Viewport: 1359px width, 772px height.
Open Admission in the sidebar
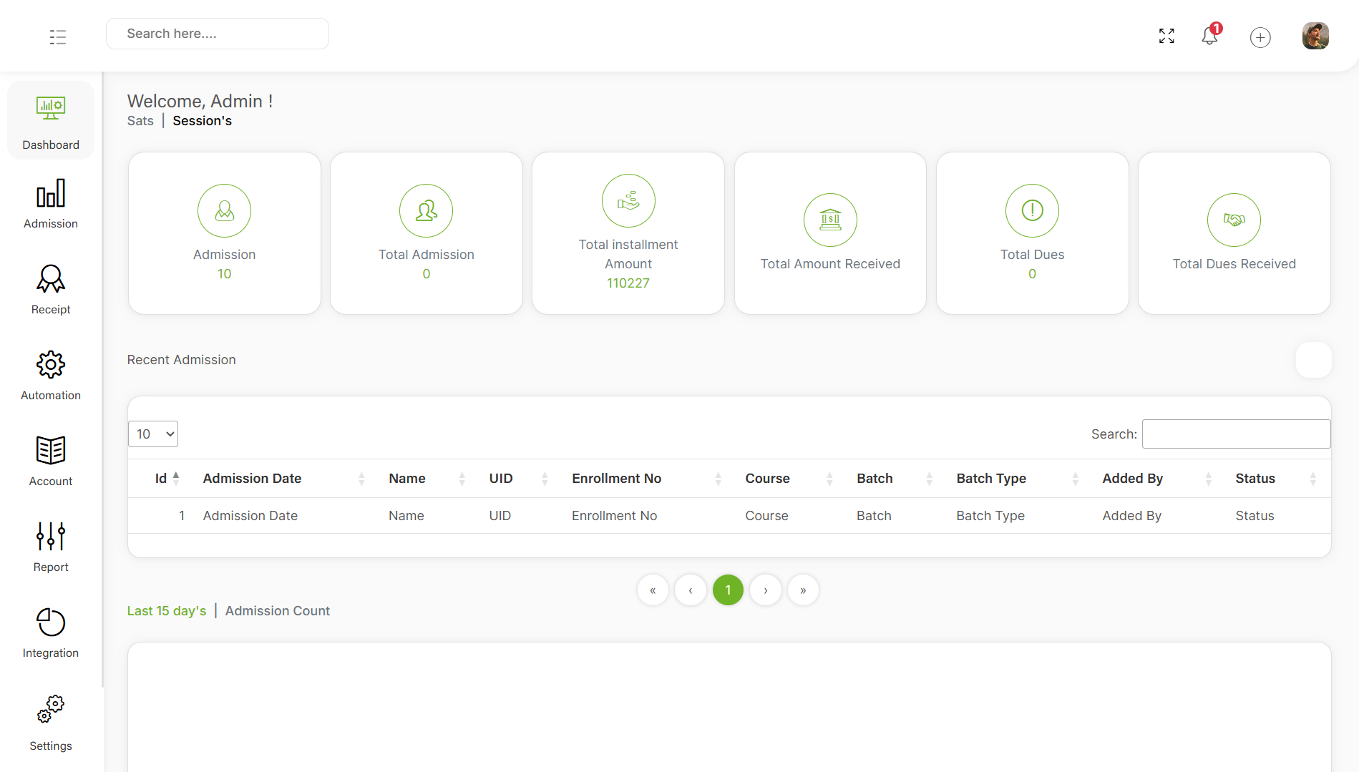tap(51, 205)
